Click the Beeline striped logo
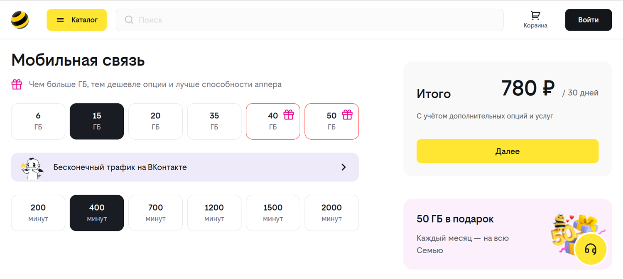Screen dimensions: 623x279 20,20
